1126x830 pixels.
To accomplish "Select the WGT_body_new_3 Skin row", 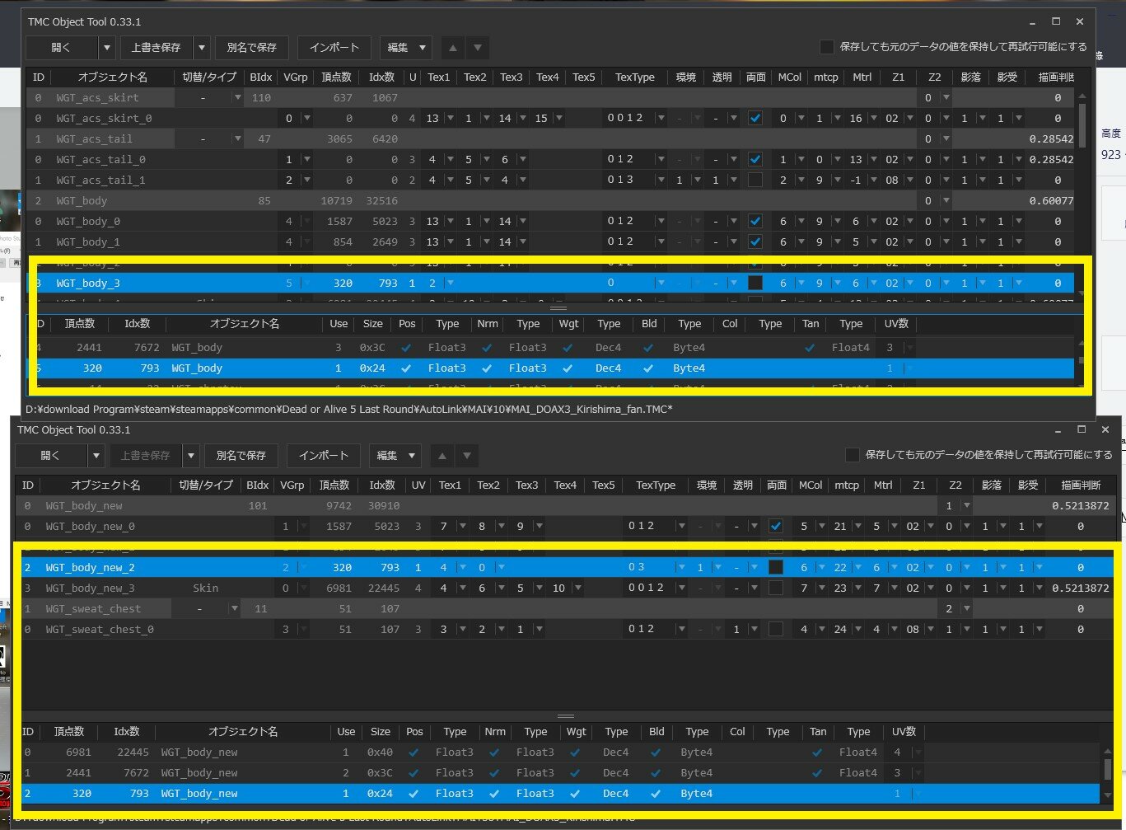I will point(564,589).
